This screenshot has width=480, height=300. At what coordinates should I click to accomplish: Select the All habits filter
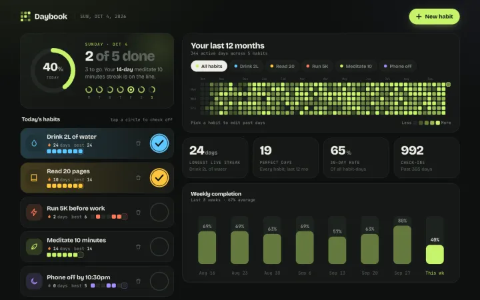[x=209, y=66]
